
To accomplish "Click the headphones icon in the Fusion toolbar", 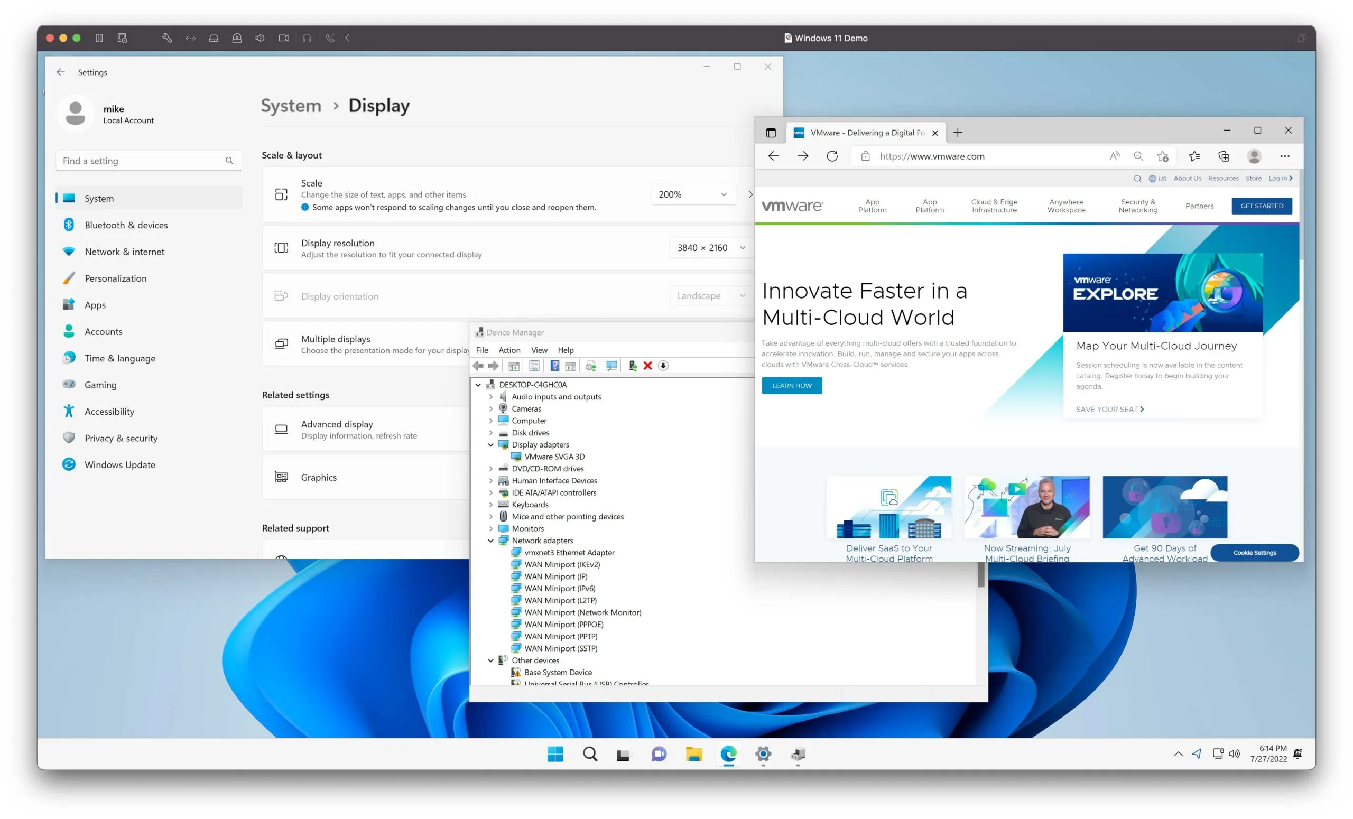I will coord(307,38).
